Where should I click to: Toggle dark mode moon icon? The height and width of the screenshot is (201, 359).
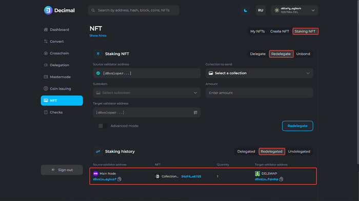[x=246, y=10]
